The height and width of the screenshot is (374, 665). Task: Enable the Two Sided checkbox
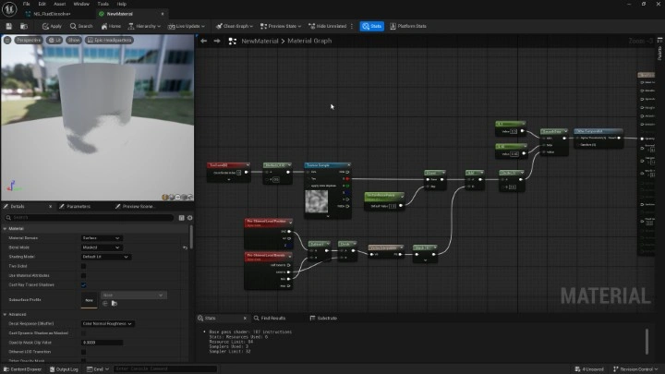coord(84,266)
